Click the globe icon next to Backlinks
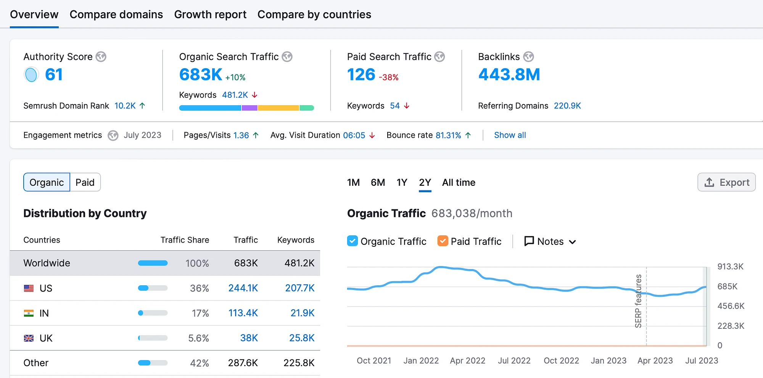Viewport: 763px width, 378px height. coord(528,57)
